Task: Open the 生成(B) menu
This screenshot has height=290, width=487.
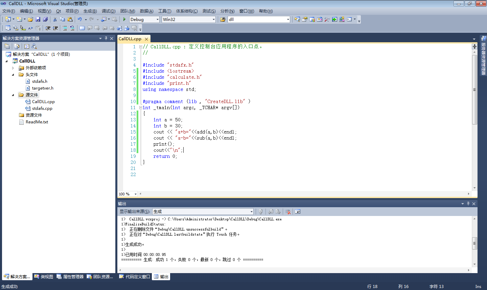Action: click(x=90, y=11)
